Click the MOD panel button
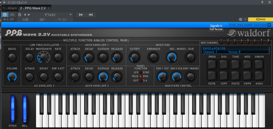This screenshot has height=129, width=273. (x=247, y=64)
